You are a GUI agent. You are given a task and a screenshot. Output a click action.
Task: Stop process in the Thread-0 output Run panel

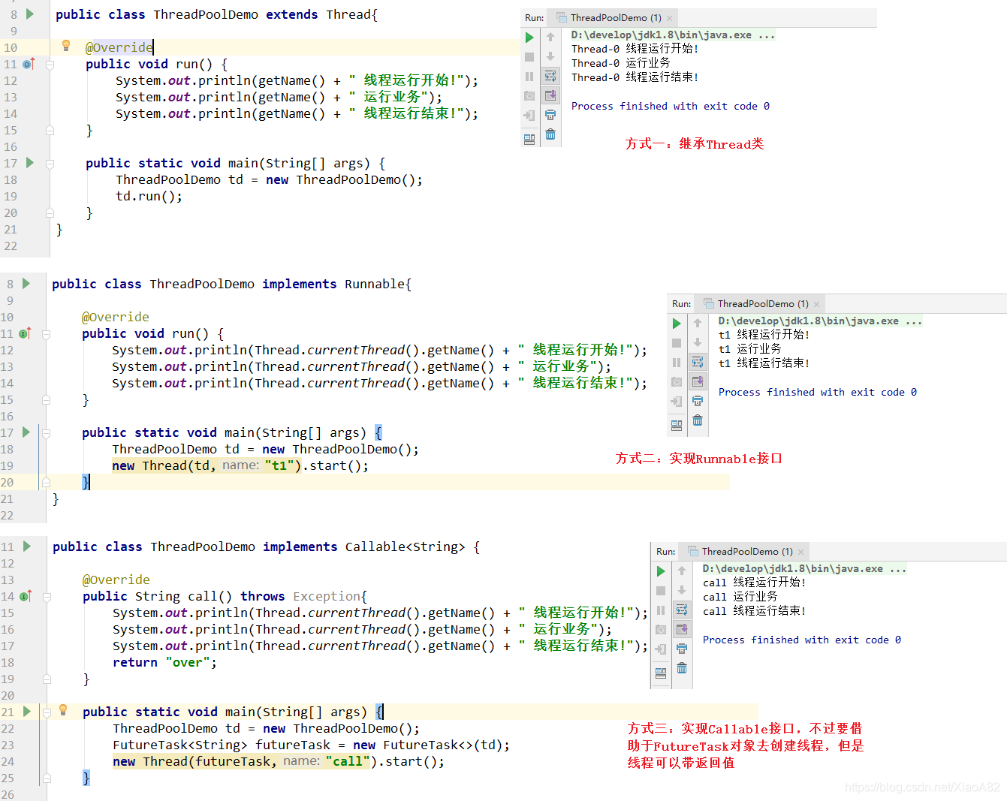tap(529, 57)
